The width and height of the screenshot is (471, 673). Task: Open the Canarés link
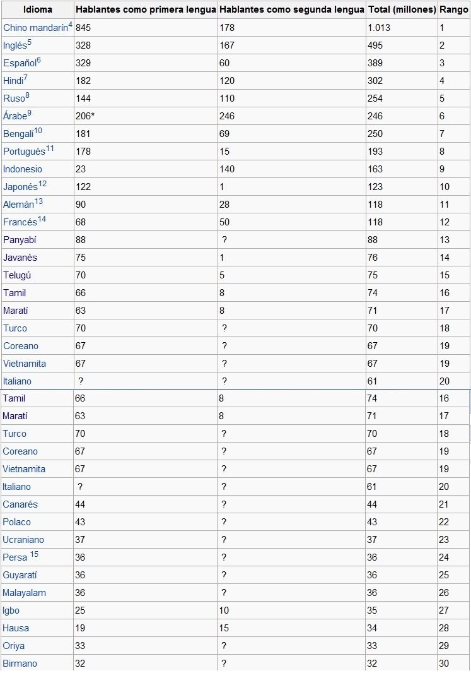pyautogui.click(x=20, y=504)
